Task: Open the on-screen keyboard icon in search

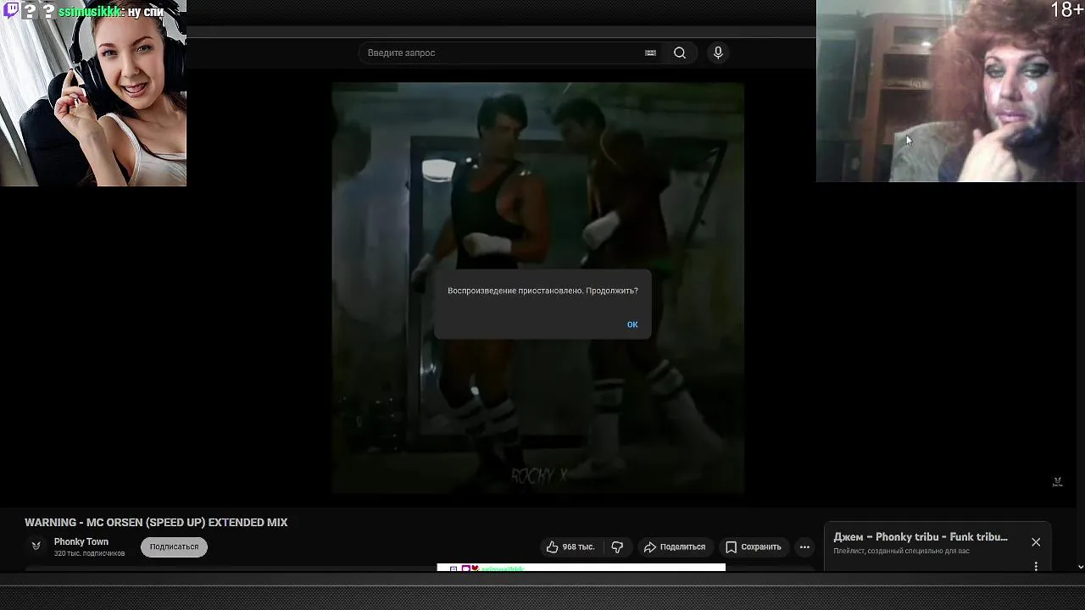Action: [650, 53]
